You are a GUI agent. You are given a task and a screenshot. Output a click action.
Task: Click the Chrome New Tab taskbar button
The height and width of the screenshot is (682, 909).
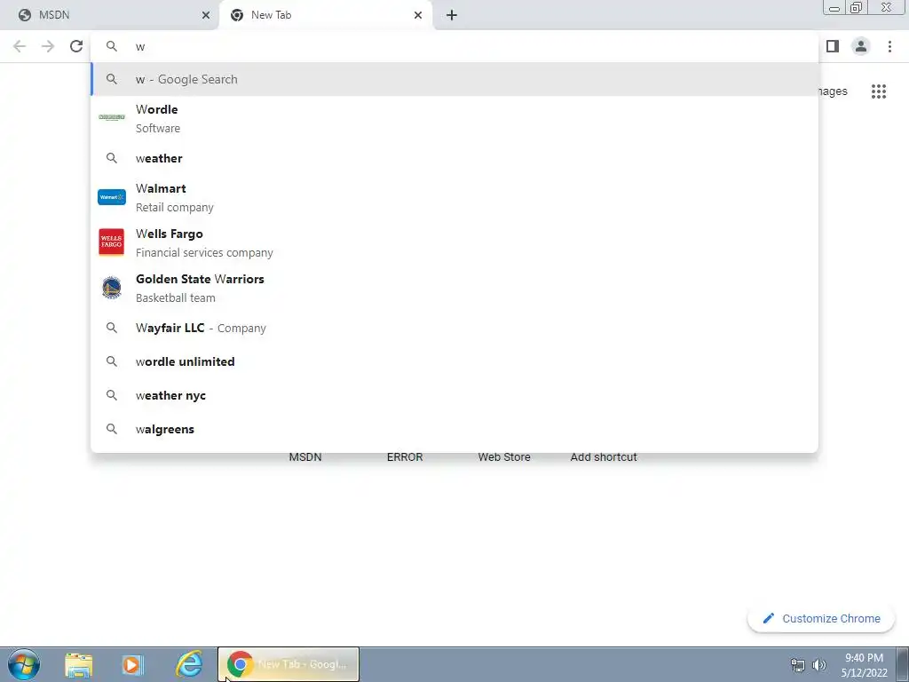[x=289, y=664]
